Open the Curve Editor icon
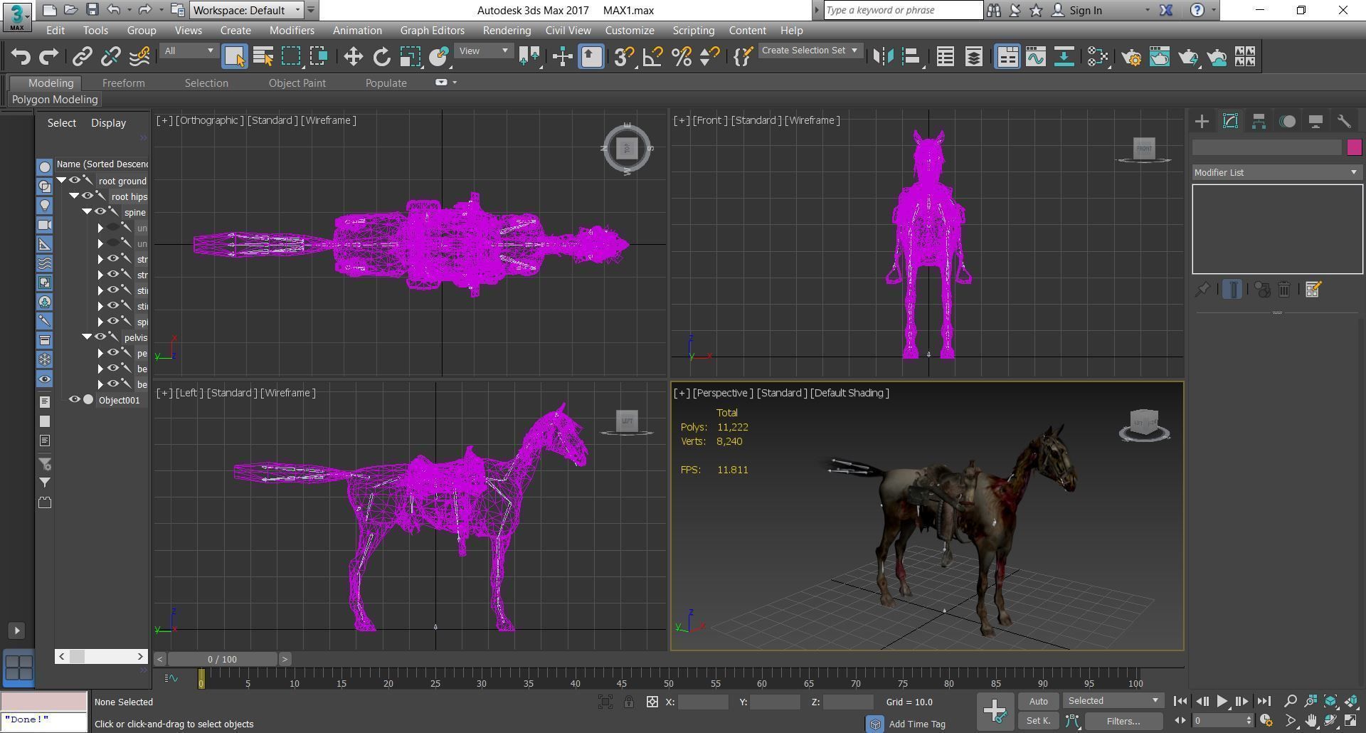The height and width of the screenshot is (733, 1366). tap(1036, 57)
